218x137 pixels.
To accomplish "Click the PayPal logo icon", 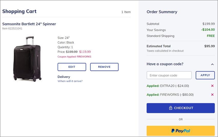I will click(173, 131).
